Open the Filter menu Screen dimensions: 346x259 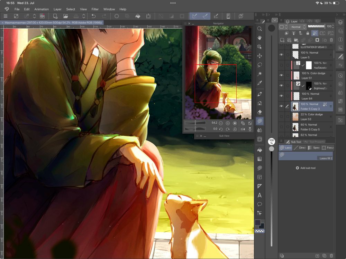click(x=95, y=9)
